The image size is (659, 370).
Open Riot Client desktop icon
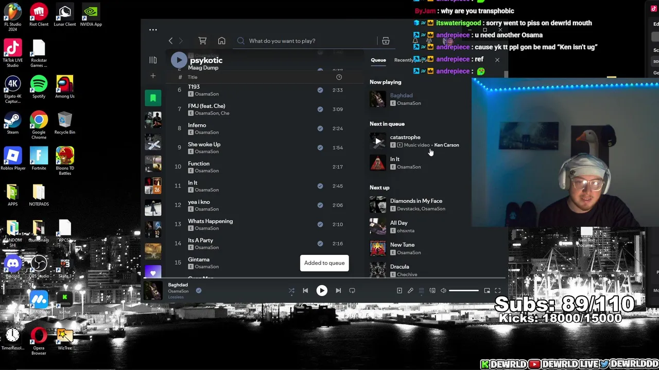(39, 15)
